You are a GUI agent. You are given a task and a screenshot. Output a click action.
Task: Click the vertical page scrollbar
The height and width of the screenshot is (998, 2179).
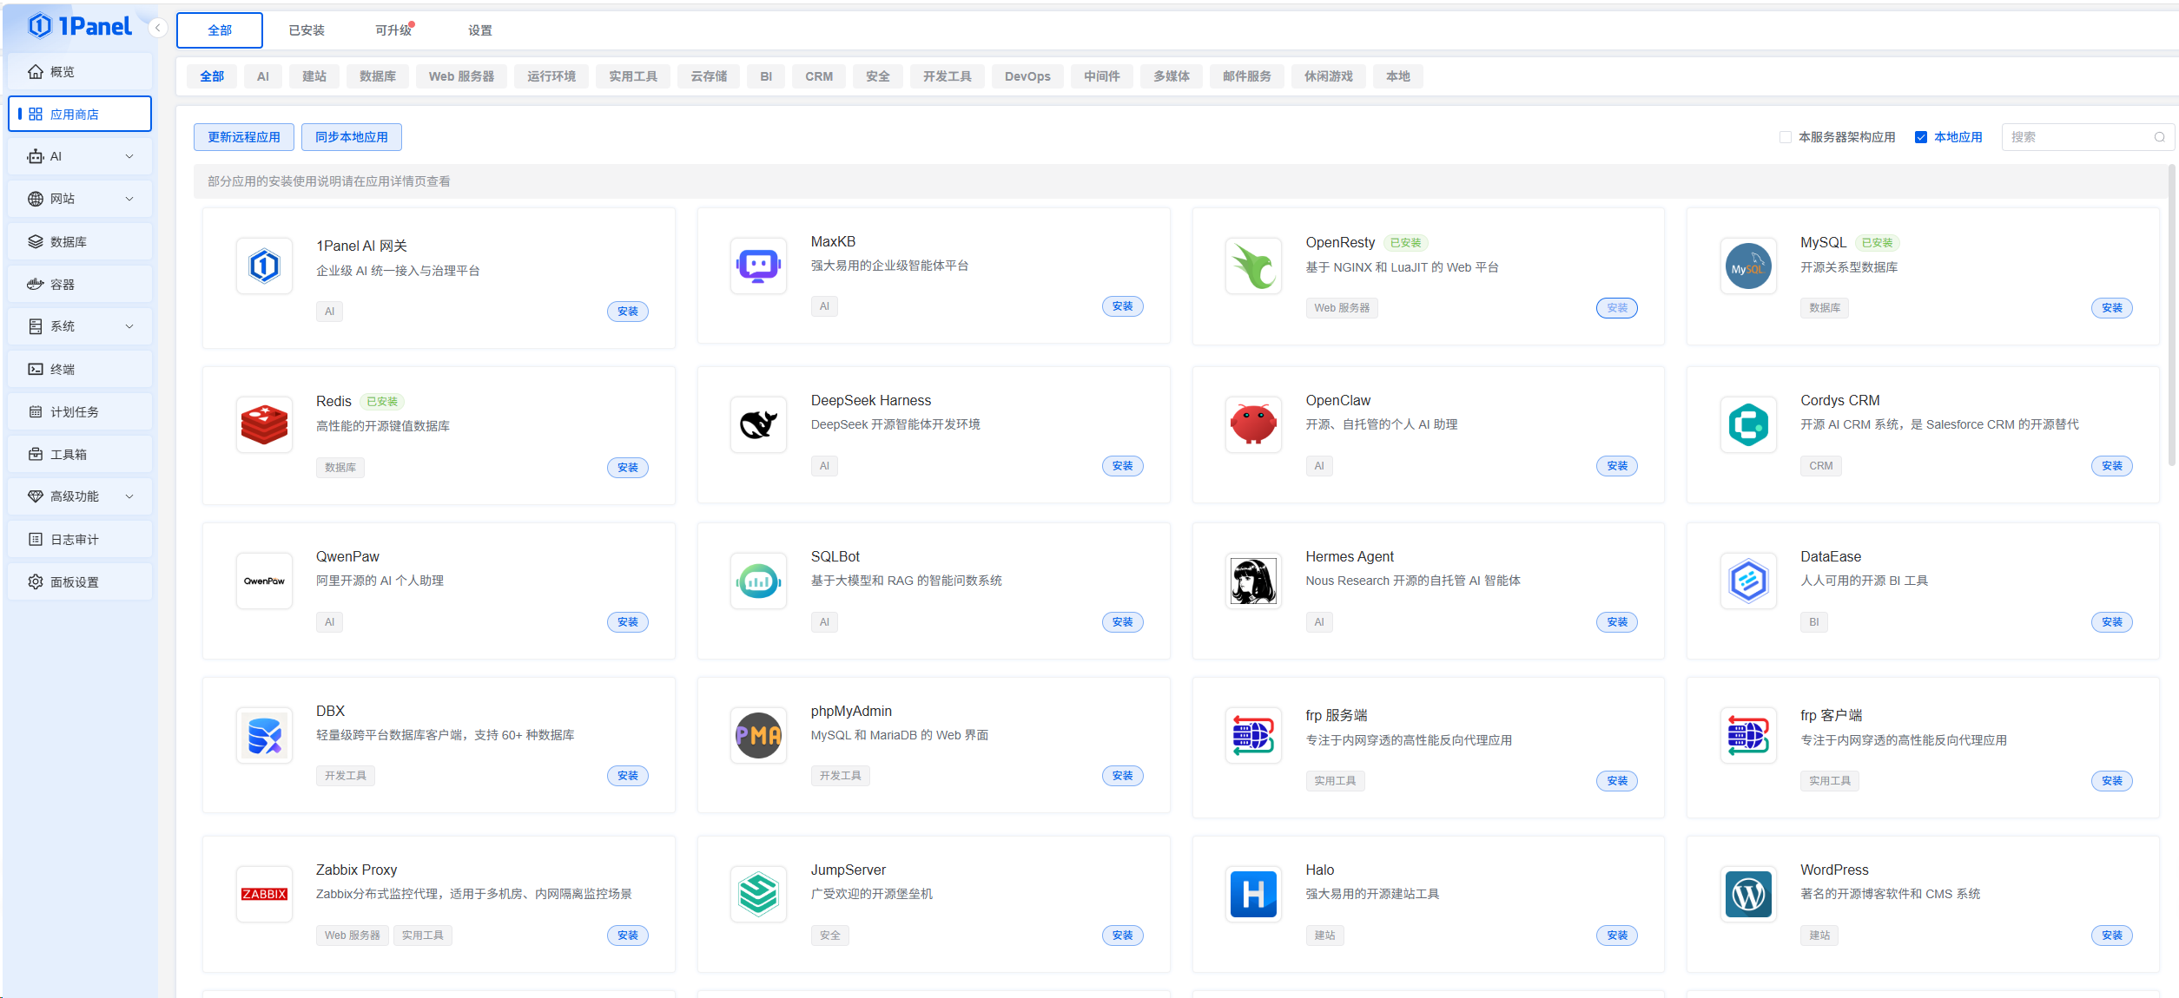click(2172, 317)
